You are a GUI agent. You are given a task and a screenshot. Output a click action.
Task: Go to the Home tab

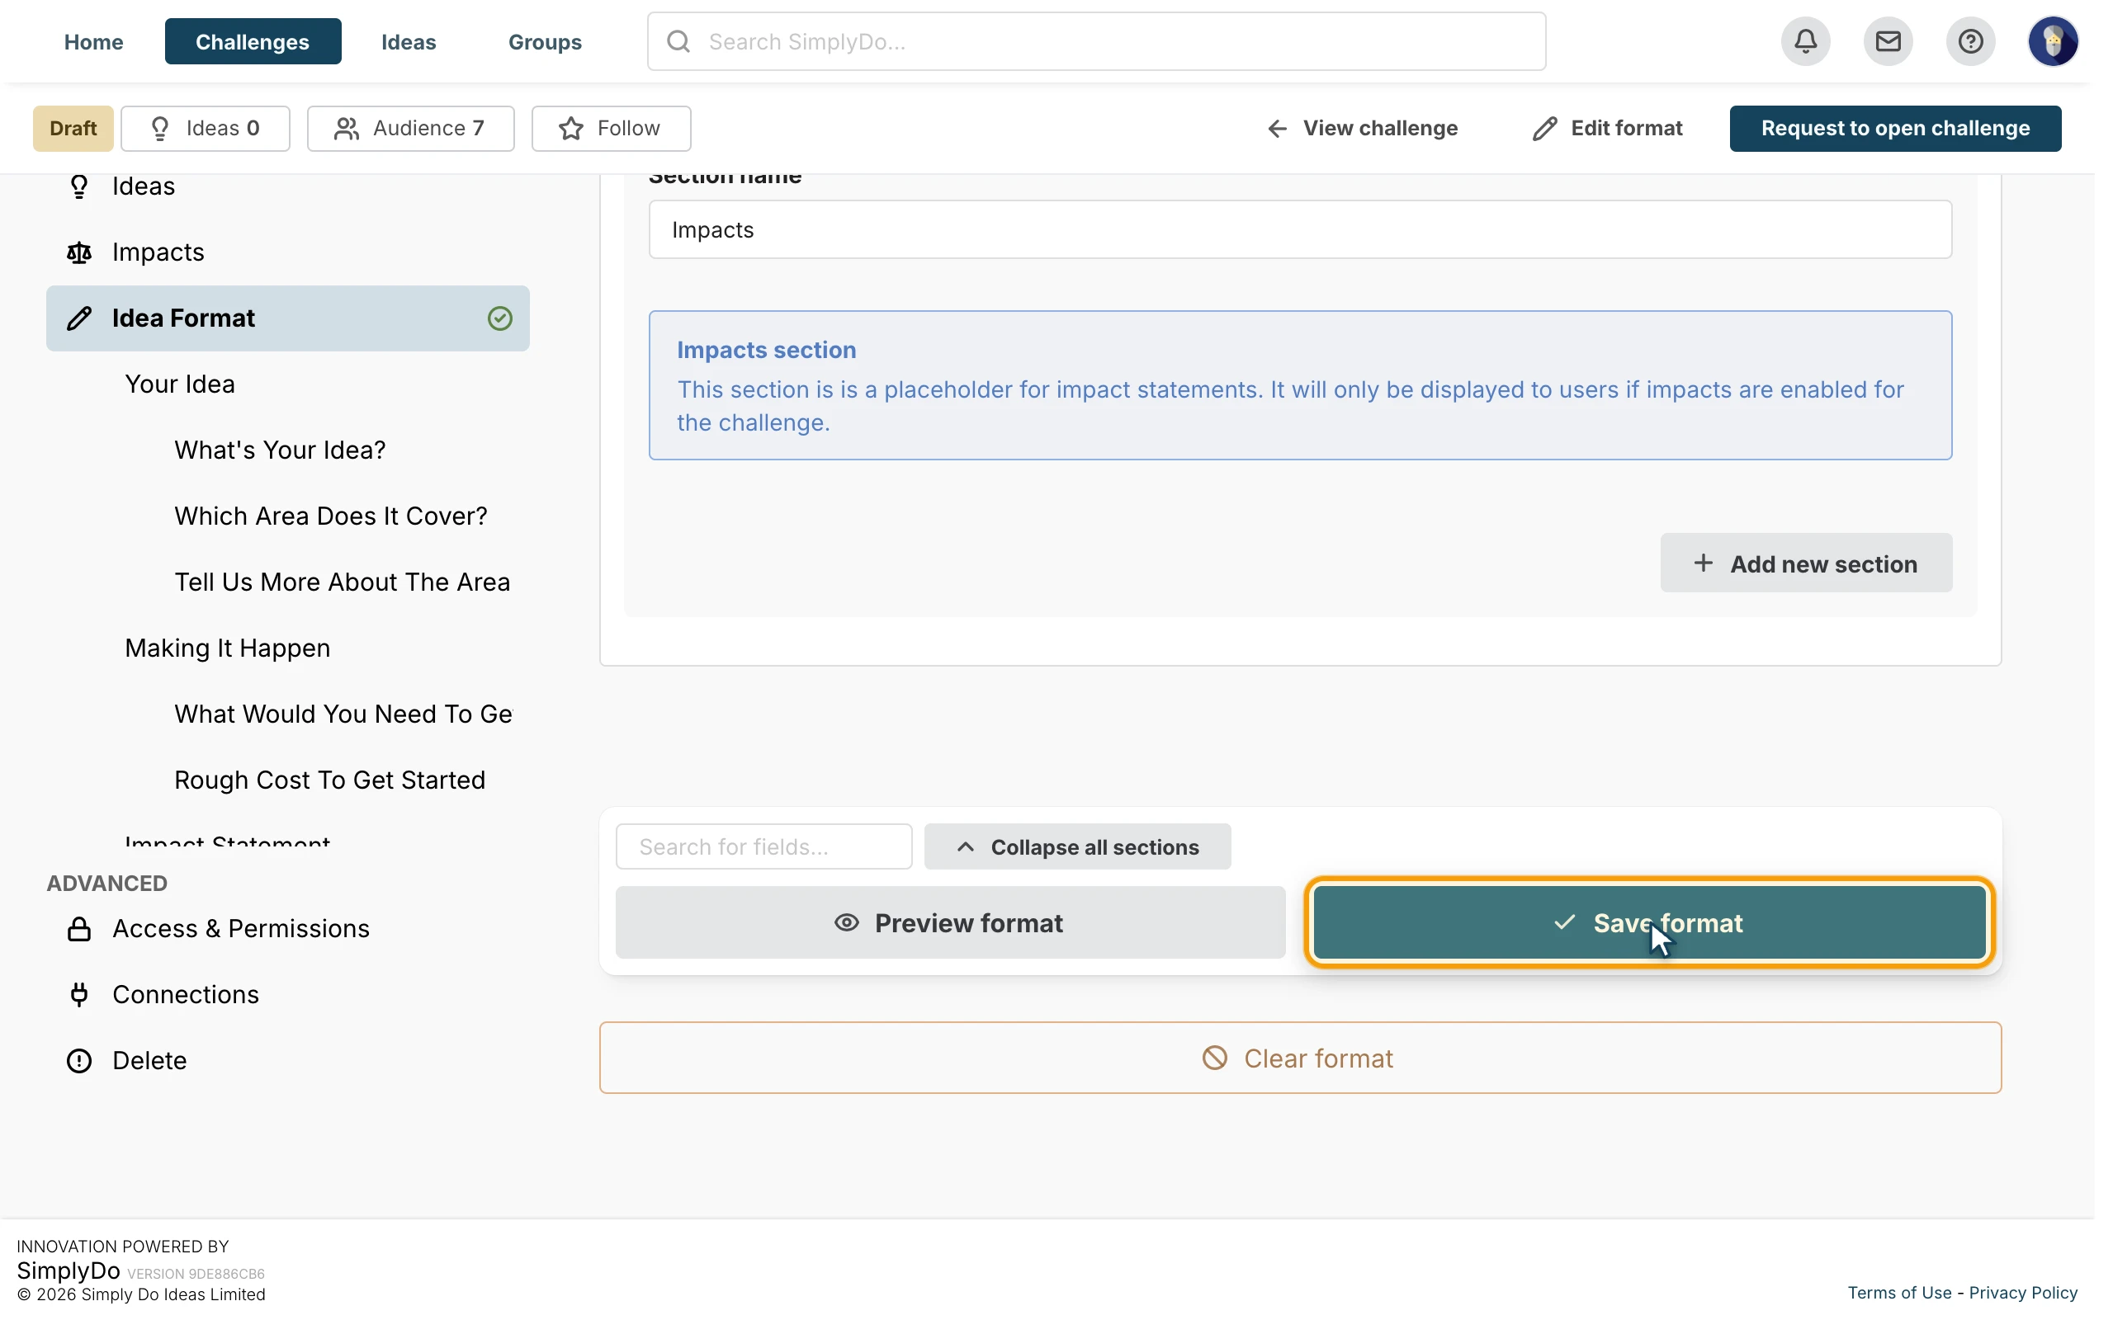coord(93,41)
